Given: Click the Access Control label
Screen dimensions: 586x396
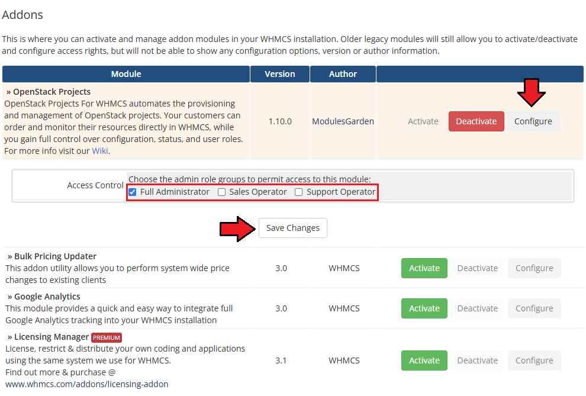Looking at the screenshot, I should 95,185.
